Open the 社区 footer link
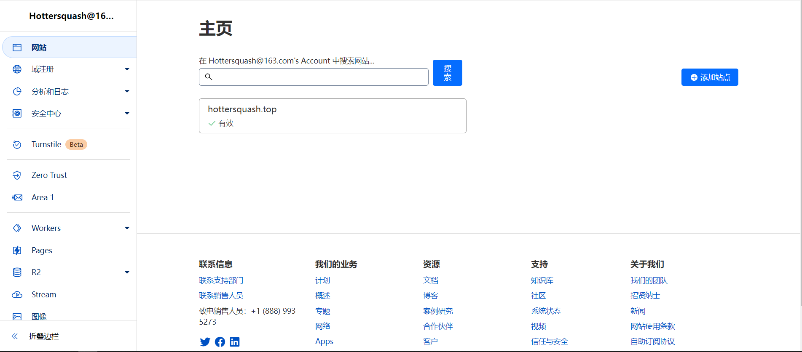Screen dimensions: 802x352 coord(539,296)
